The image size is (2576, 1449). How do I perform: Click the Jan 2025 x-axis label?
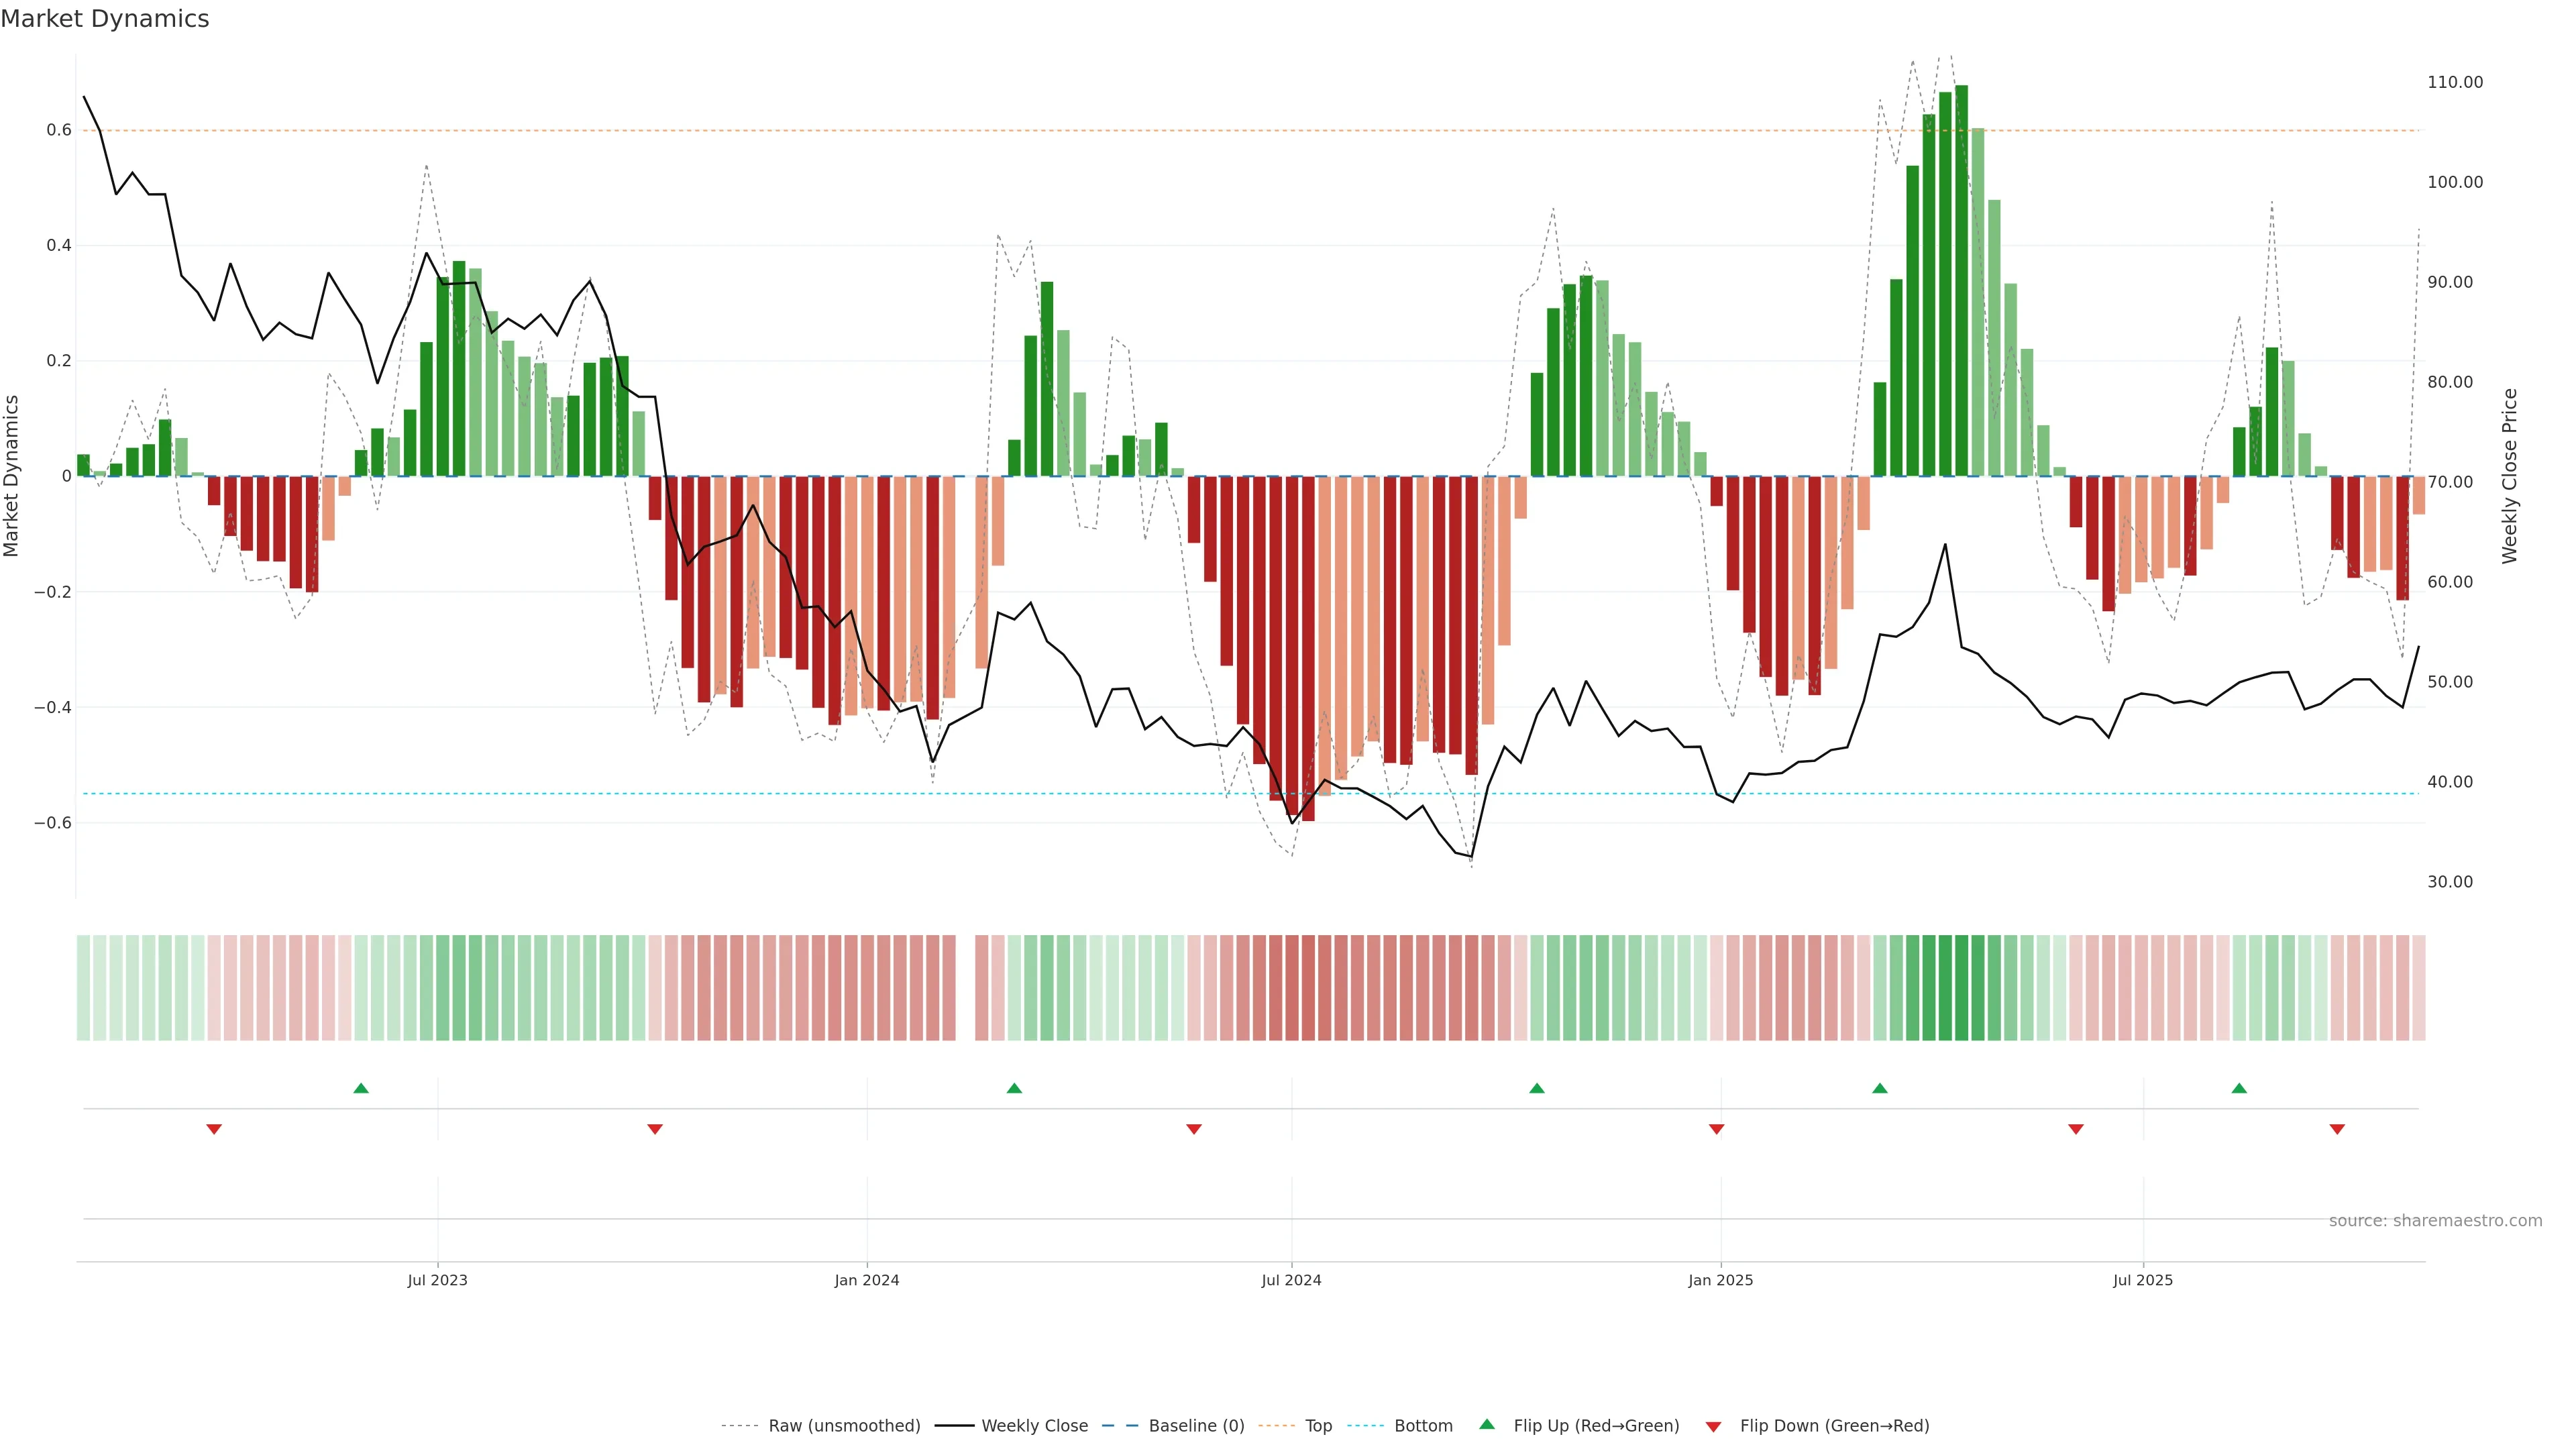click(1720, 1280)
